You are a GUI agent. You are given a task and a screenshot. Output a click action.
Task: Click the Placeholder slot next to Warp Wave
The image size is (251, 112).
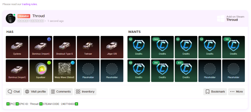pyautogui.click(x=88, y=71)
